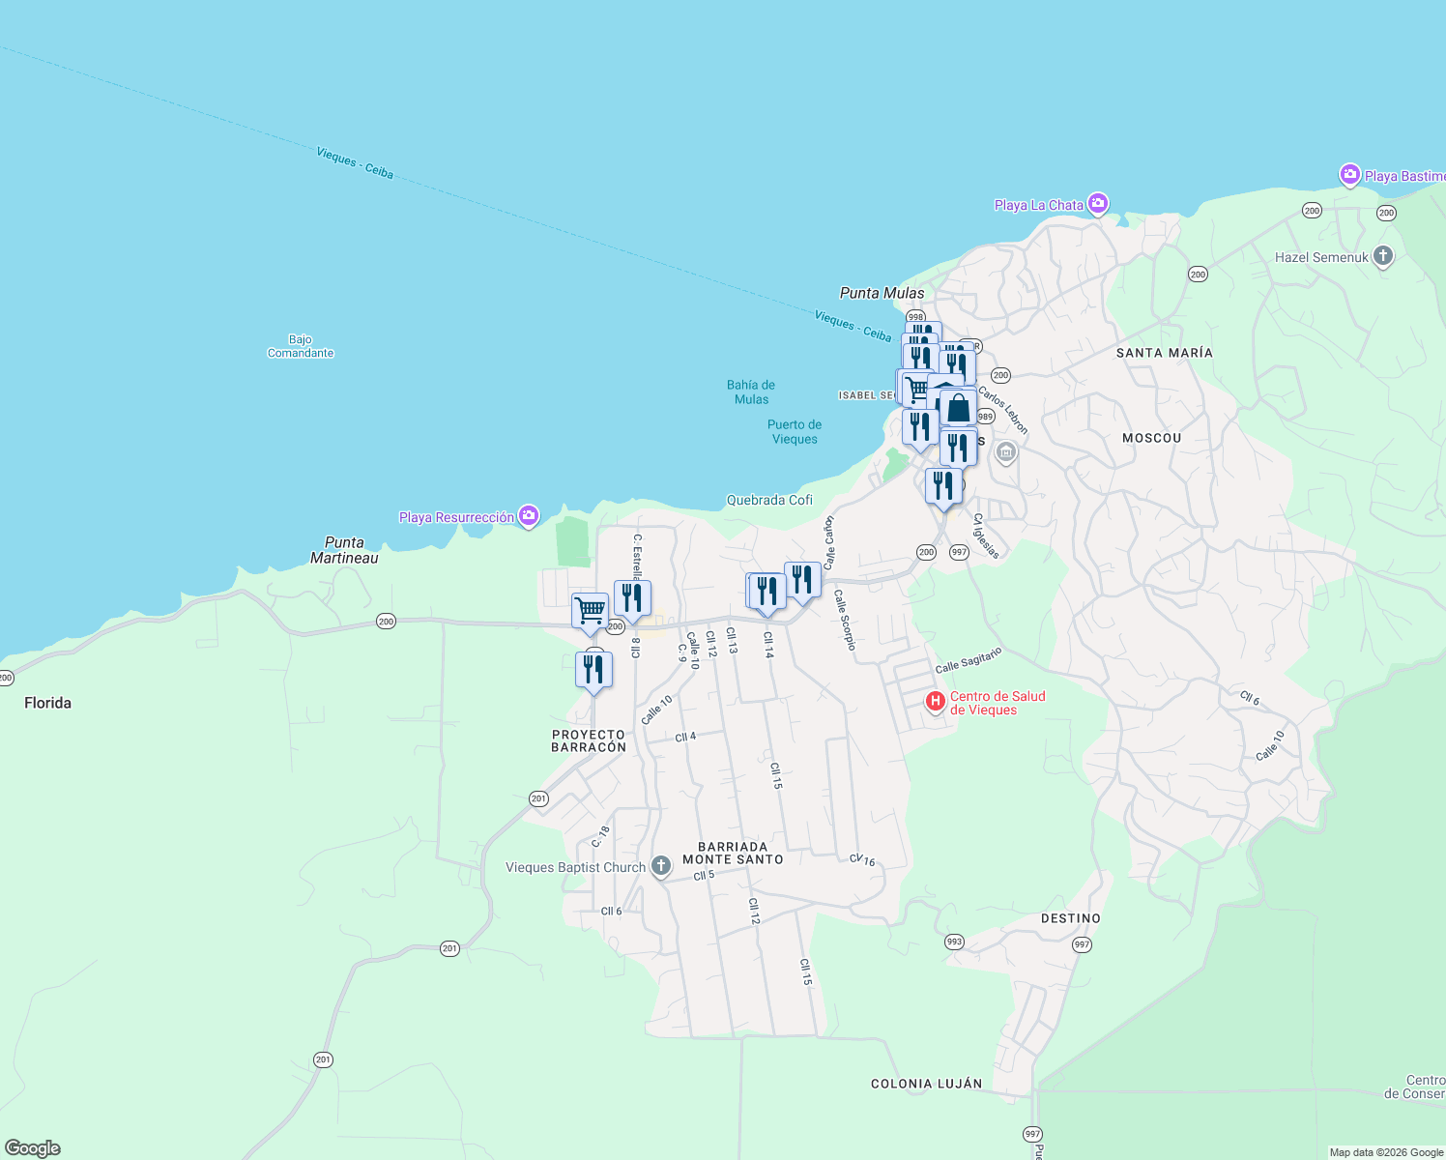Open the shopping bag marker in Isabel Segunda
This screenshot has width=1446, height=1160.
click(x=958, y=409)
